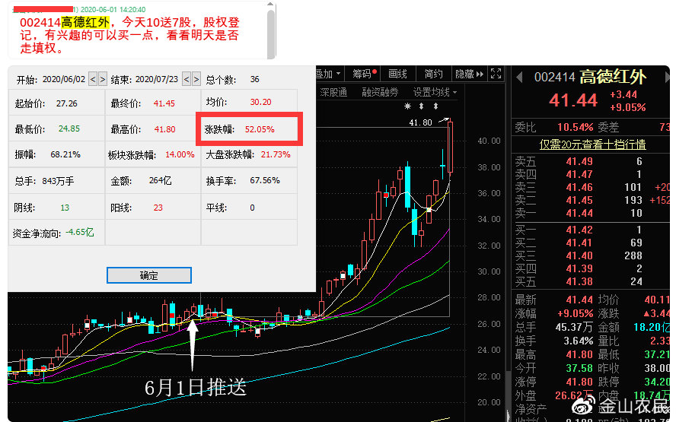676x422 pixels.
Task: Click the 开始 date field 2020/06/02
Action: click(x=64, y=79)
